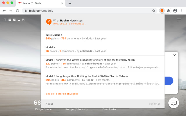Click the Tesla logo on the page
Viewport: 186px width, 116px height.
coord(14,20)
